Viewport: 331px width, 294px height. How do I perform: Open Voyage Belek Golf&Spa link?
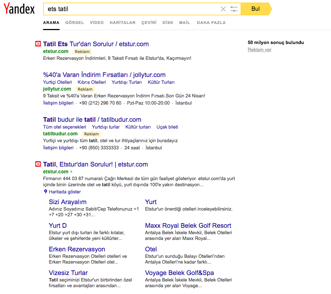180,273
